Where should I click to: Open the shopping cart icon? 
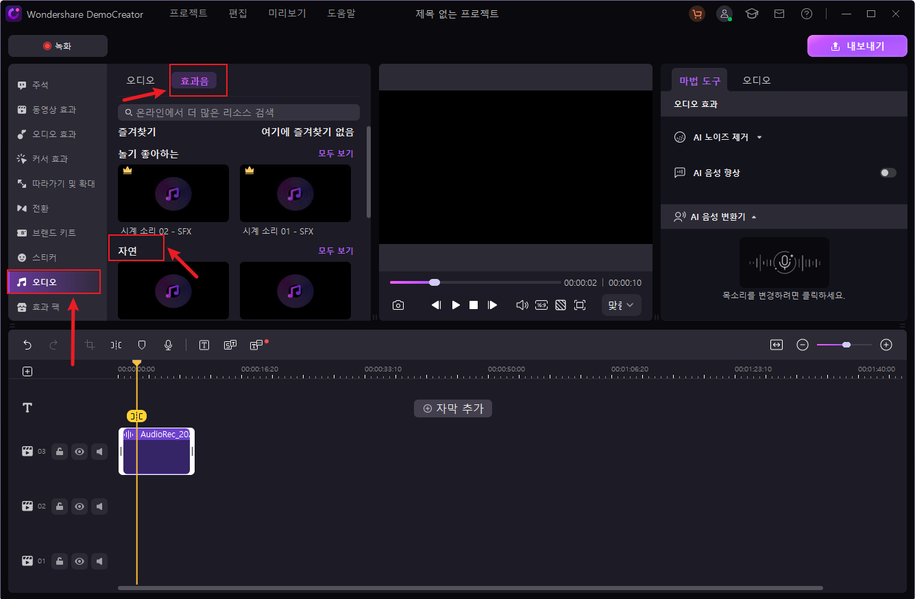pos(697,14)
